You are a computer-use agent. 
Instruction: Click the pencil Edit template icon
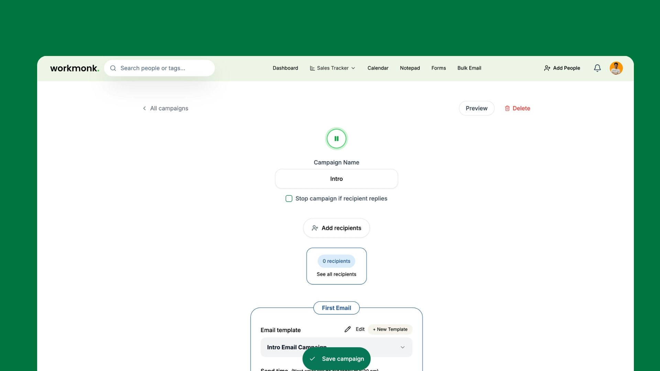click(x=348, y=329)
